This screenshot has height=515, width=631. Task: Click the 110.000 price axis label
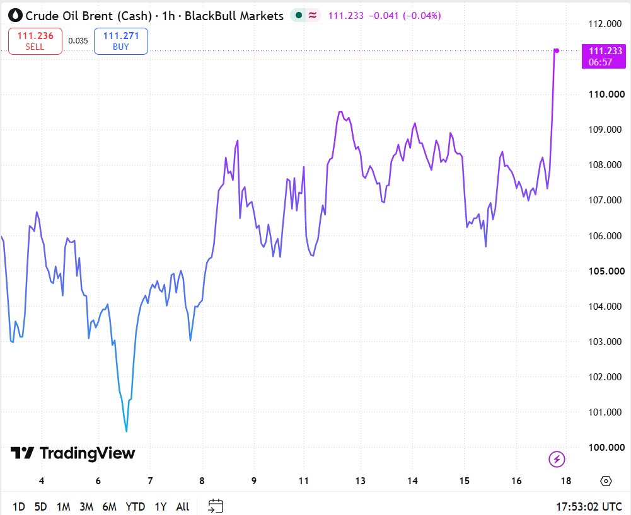tap(606, 94)
